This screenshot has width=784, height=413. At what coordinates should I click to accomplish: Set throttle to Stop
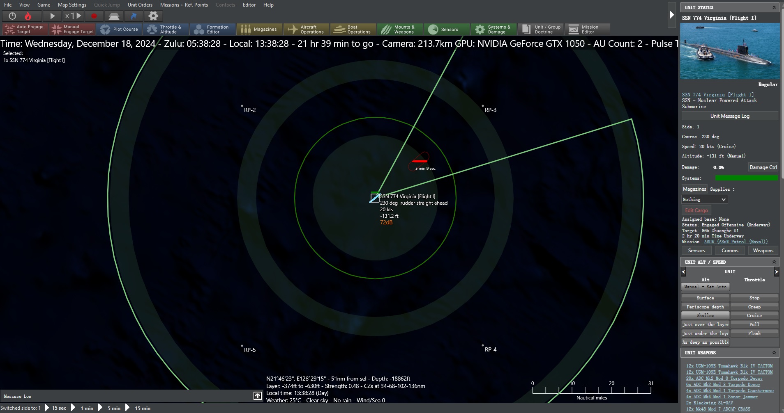pyautogui.click(x=754, y=298)
